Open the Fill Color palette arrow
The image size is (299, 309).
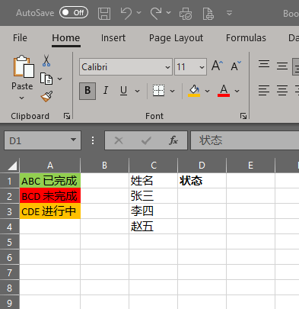pyautogui.click(x=207, y=91)
